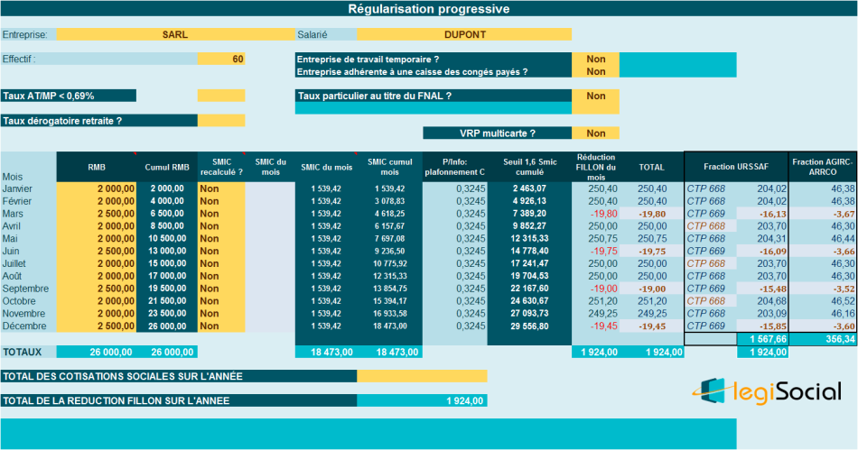Click the CTP 668 code for Janvier
Viewport: 858px width, 450px height.
[x=706, y=188]
